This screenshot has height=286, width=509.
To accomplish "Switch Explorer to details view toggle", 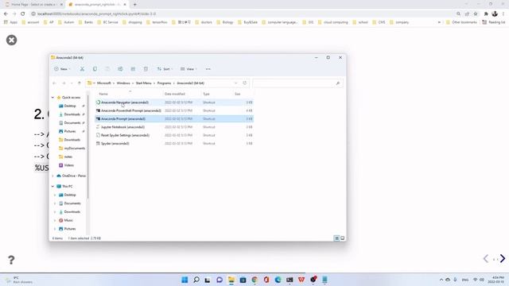I will point(336,238).
